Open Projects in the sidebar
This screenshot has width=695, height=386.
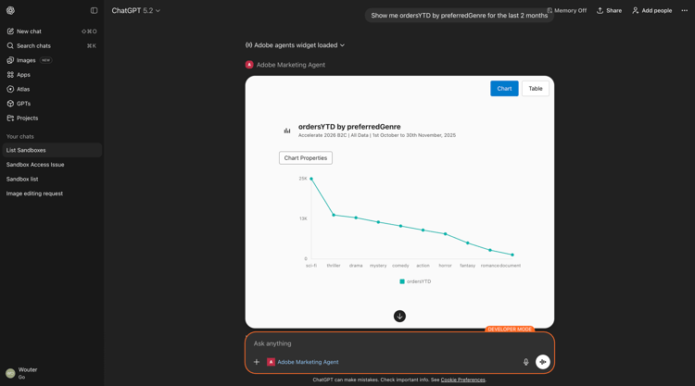pos(52,118)
